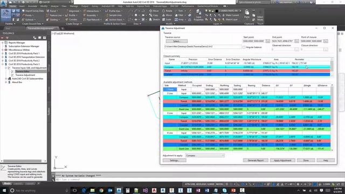Switch to the Analyze ribbon tab

[54, 6]
